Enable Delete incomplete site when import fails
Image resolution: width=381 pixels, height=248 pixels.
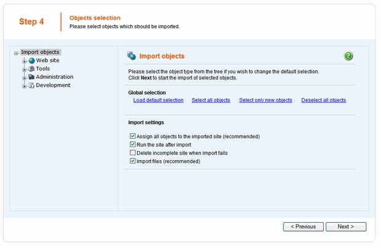pyautogui.click(x=133, y=153)
